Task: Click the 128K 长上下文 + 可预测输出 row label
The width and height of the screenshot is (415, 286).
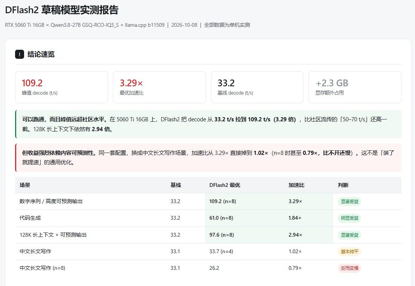Action: (53, 235)
